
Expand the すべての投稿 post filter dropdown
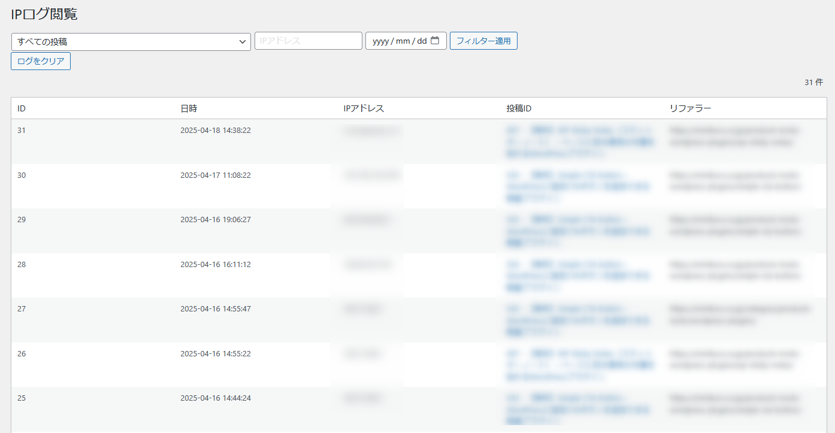[131, 42]
